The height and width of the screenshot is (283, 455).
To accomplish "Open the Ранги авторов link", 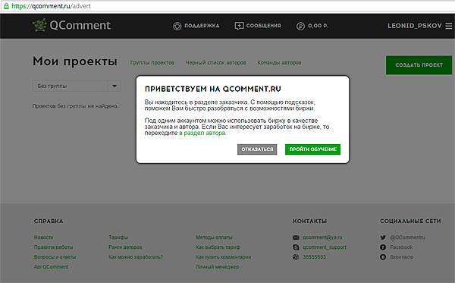I will [125, 247].
